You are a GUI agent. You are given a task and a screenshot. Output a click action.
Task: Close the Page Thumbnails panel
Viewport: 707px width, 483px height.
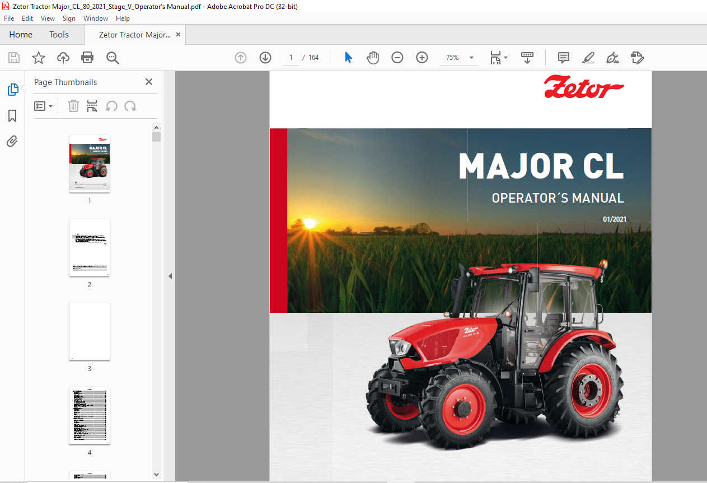(x=149, y=82)
